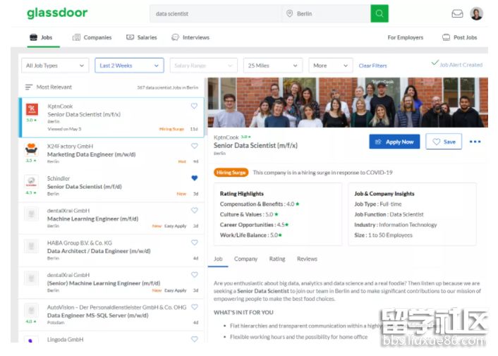This screenshot has width=498, height=356.
Task: Click the Schindler company logo
Action: point(31,181)
